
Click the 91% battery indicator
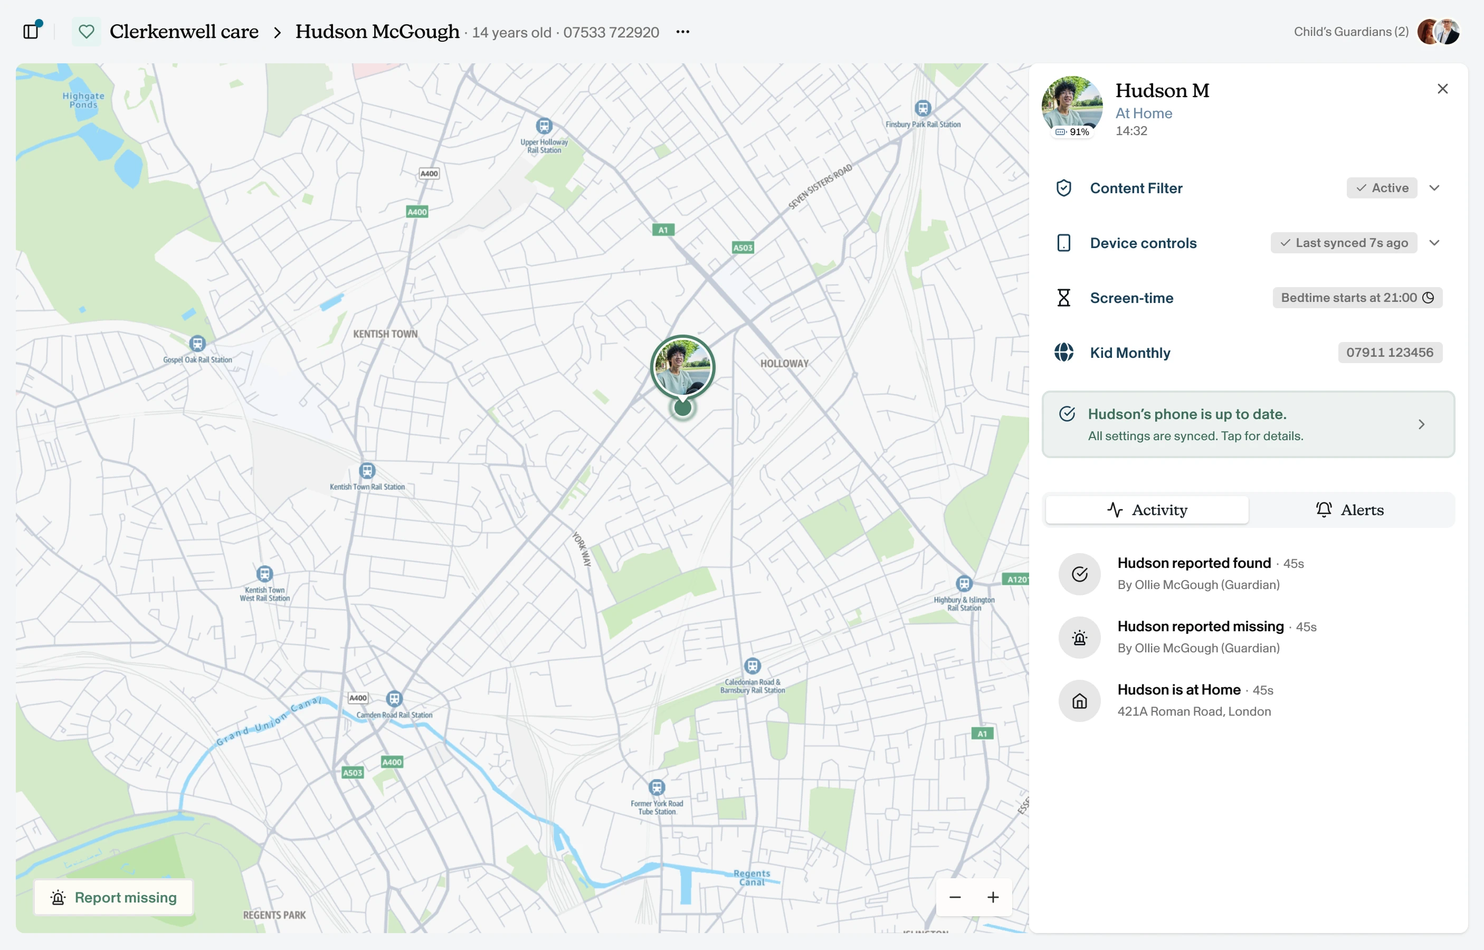point(1072,132)
